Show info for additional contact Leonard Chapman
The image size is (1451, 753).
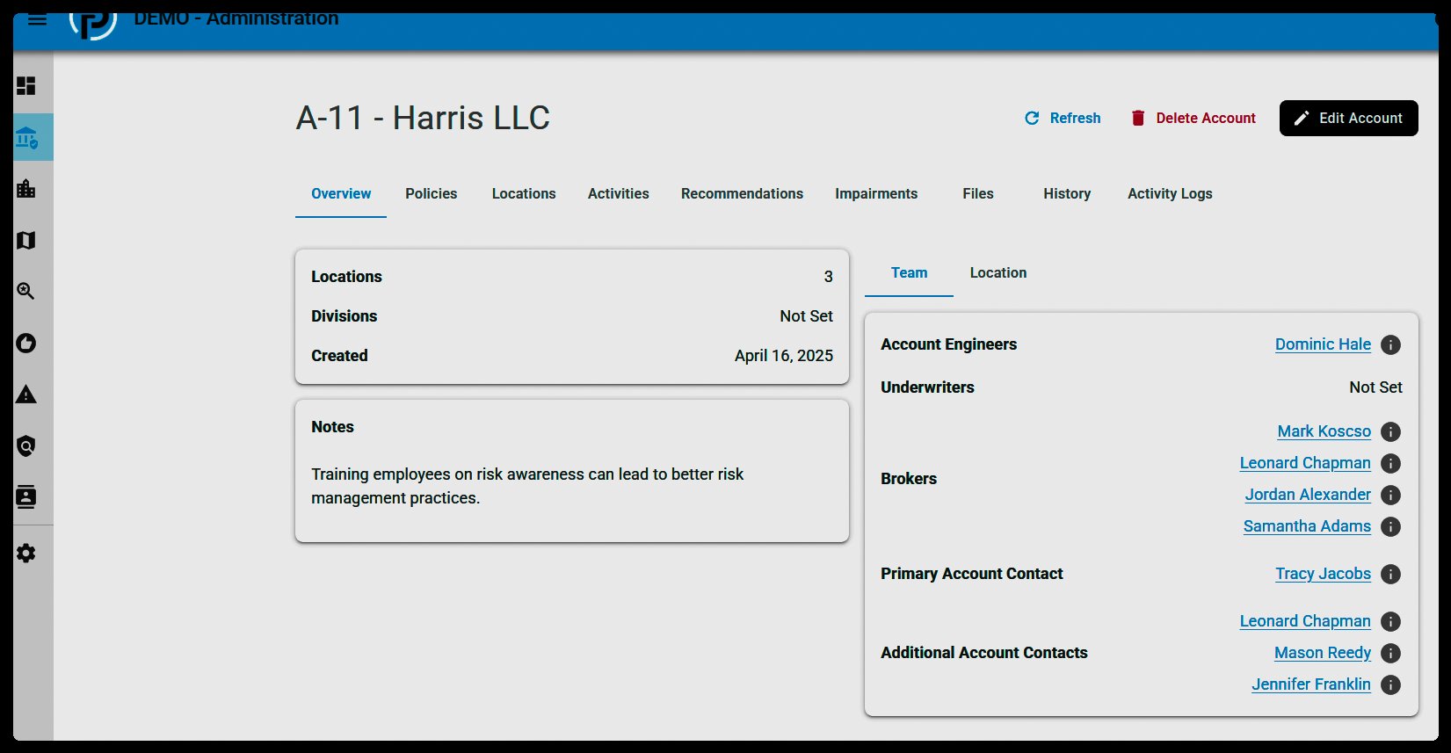pos(1390,621)
